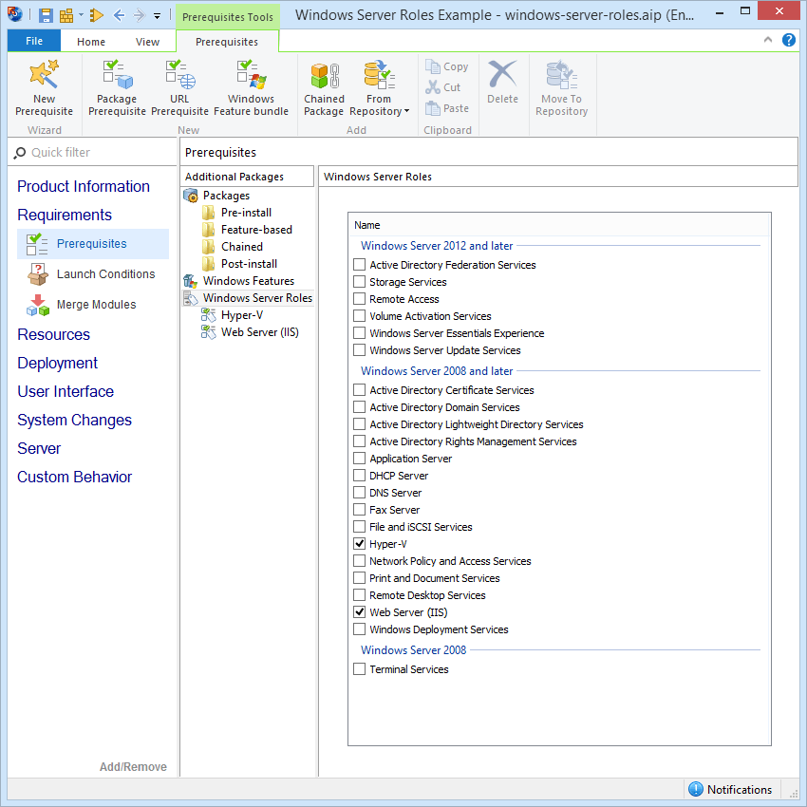
Task: Delete the selected prerequisite
Action: pyautogui.click(x=502, y=85)
